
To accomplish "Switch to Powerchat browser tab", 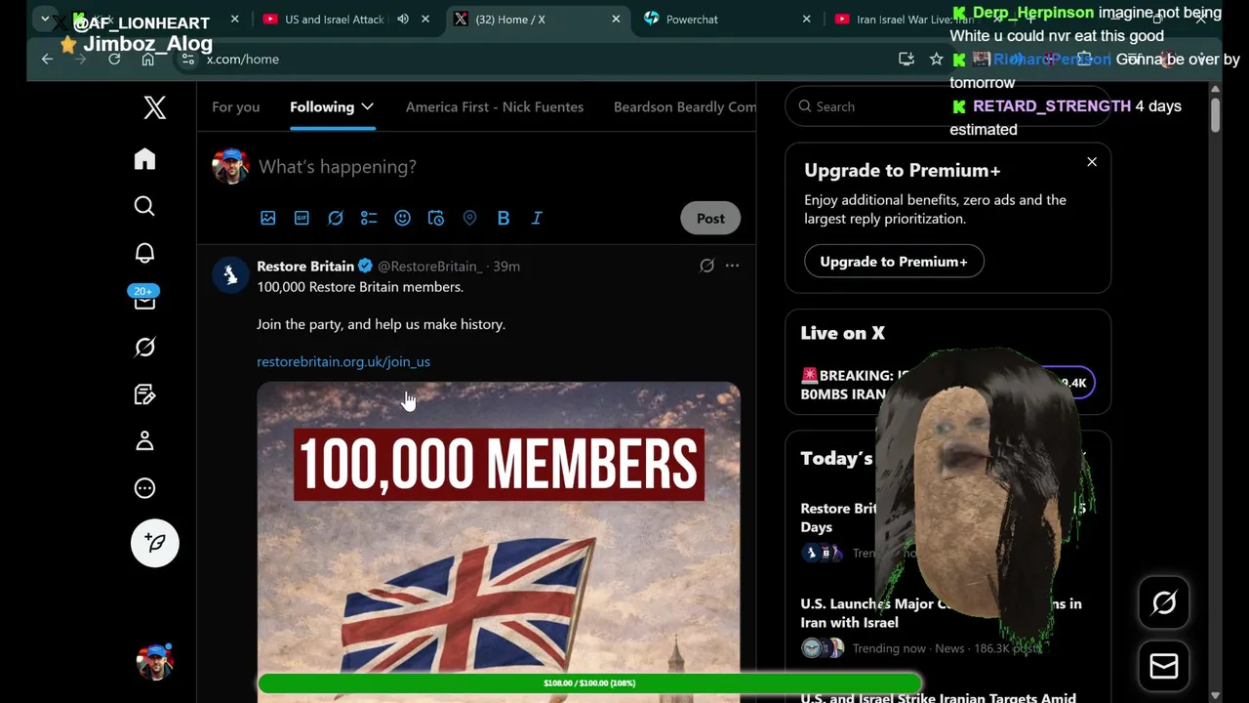I will [x=692, y=20].
